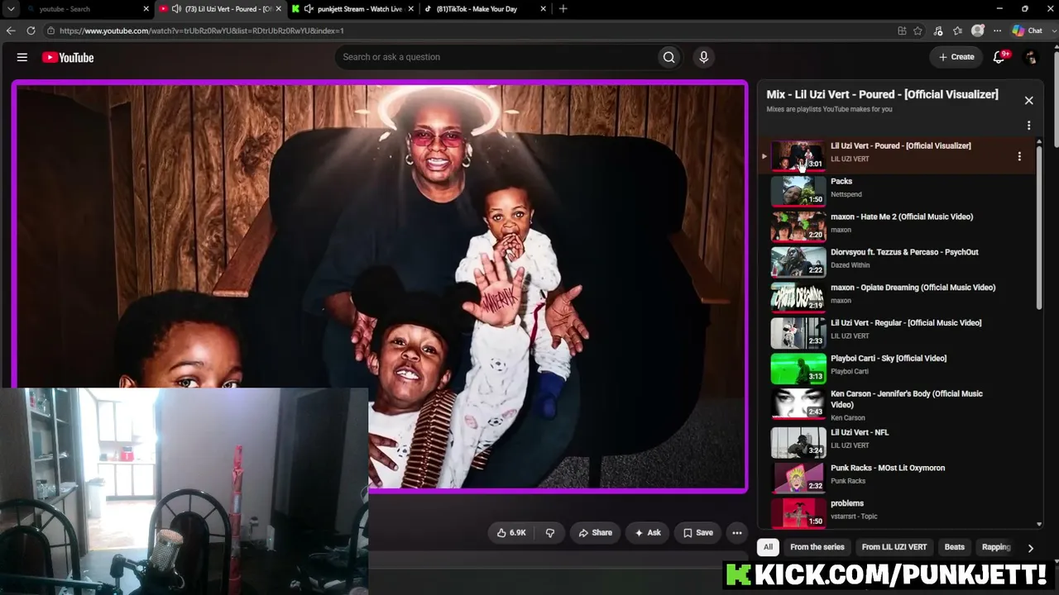Open the Mix - Lil Uzi Vert playlist title
This screenshot has height=595, width=1059.
point(882,94)
